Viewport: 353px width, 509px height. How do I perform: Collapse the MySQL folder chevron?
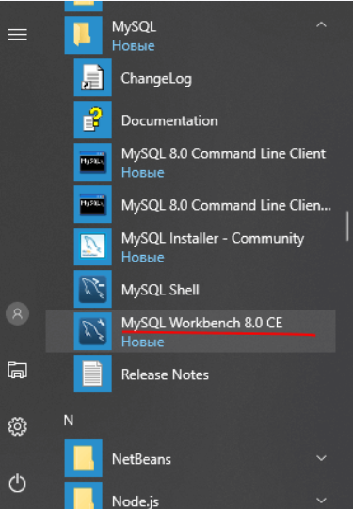coord(321,24)
